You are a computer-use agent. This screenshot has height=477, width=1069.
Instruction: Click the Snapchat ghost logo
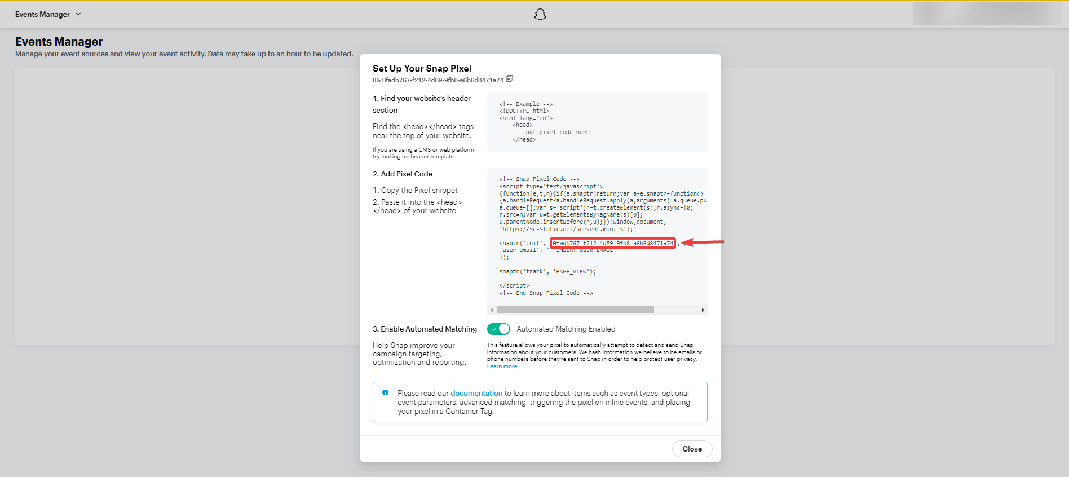pos(540,14)
